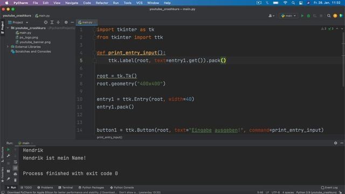Toggle soft-wrap in Run console
The height and width of the screenshot is (194, 345).
coord(15,162)
